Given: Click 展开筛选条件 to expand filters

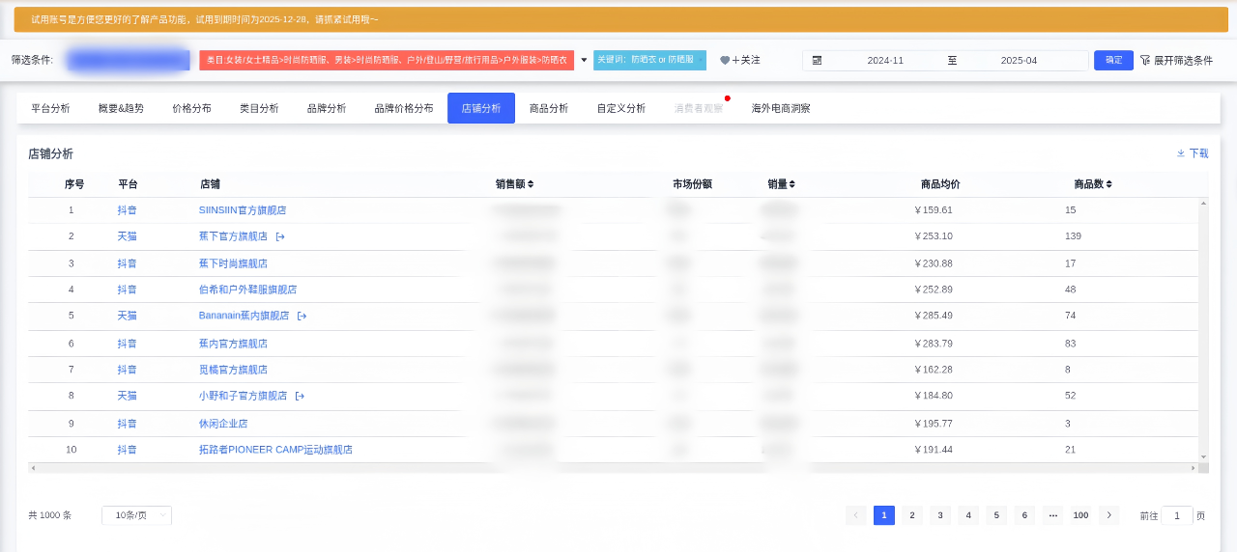Looking at the screenshot, I should 1183,60.
